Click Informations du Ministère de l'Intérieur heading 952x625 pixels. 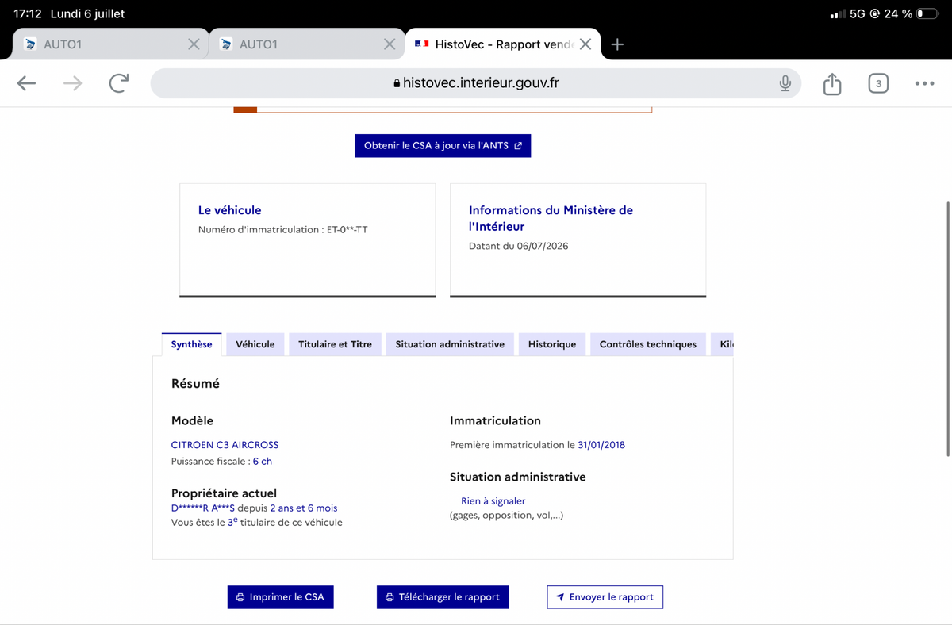point(551,218)
